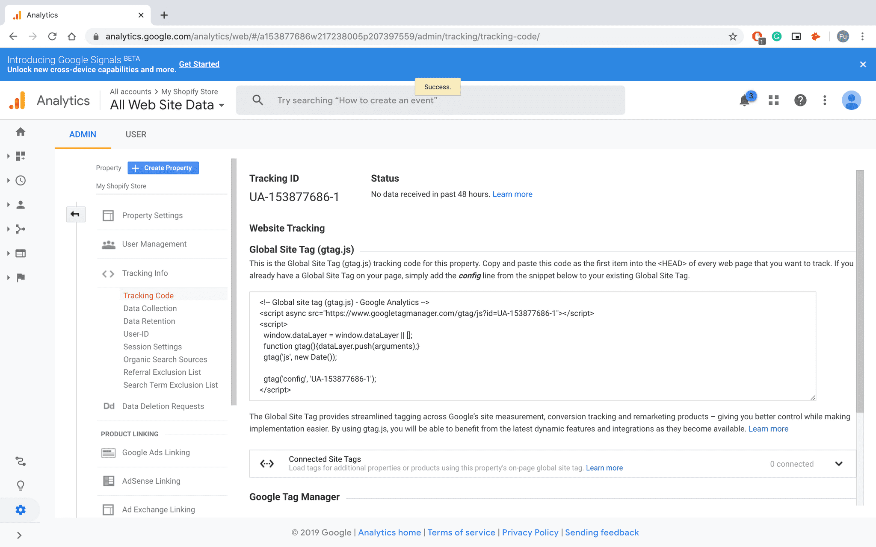Expand the Behavior menu arrow

coord(8,253)
